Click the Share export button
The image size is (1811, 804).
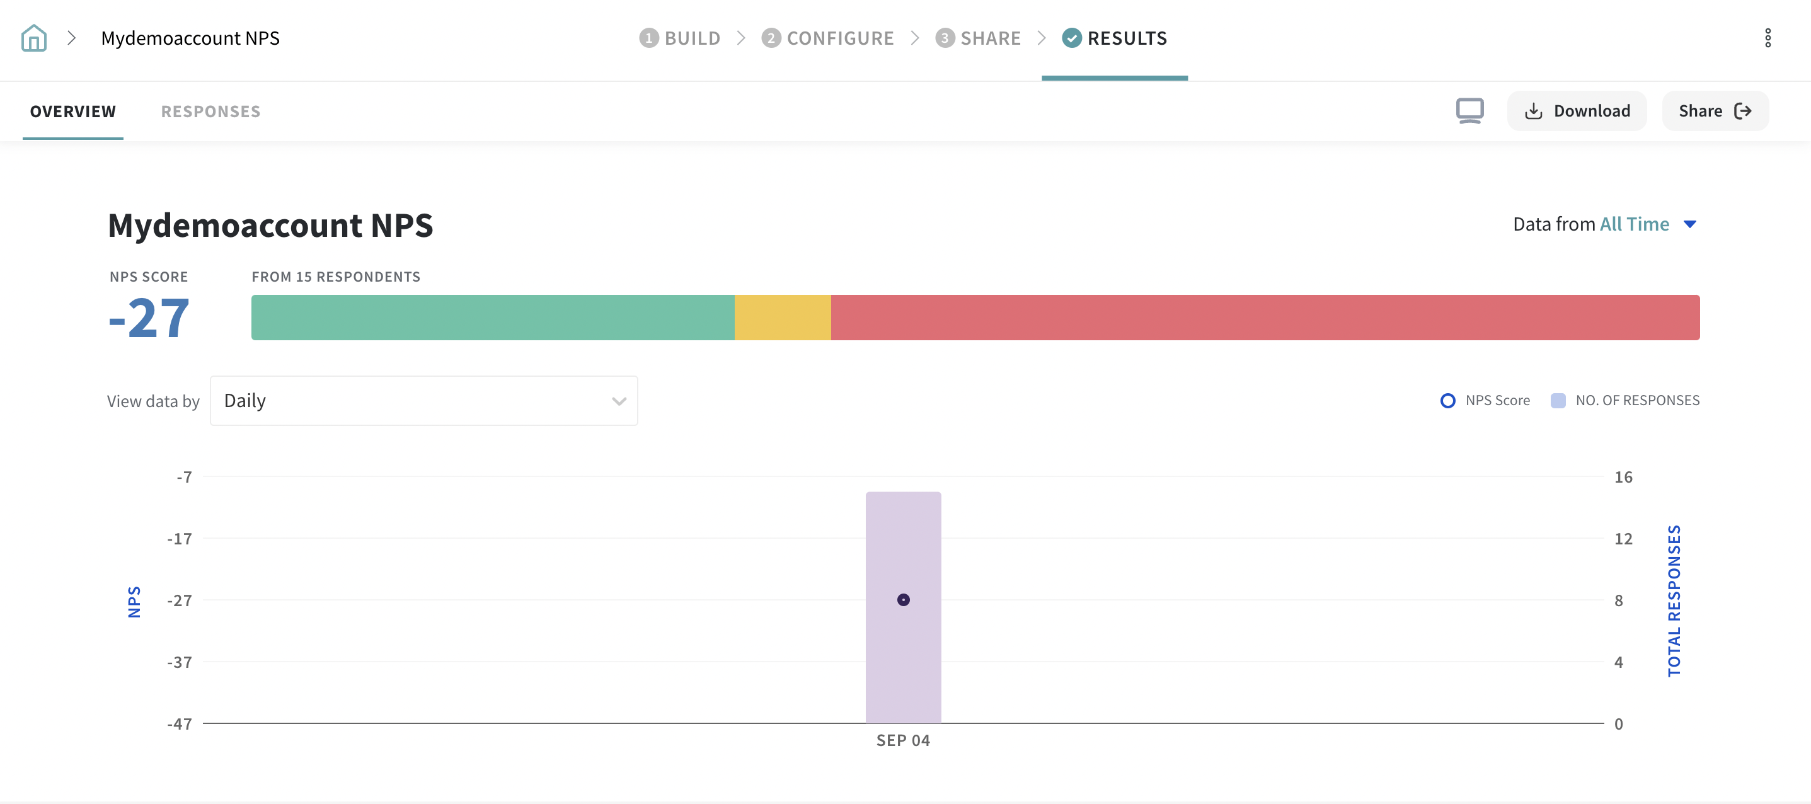[x=1715, y=111]
